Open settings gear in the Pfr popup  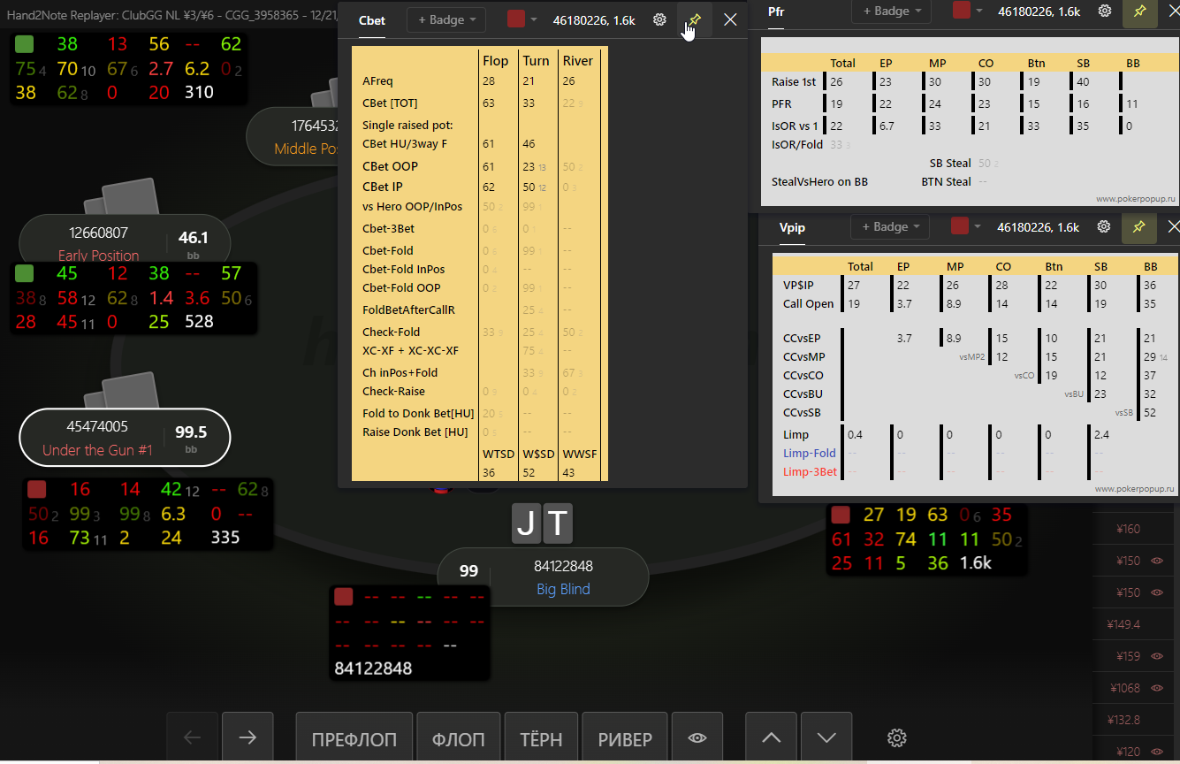(x=1105, y=11)
